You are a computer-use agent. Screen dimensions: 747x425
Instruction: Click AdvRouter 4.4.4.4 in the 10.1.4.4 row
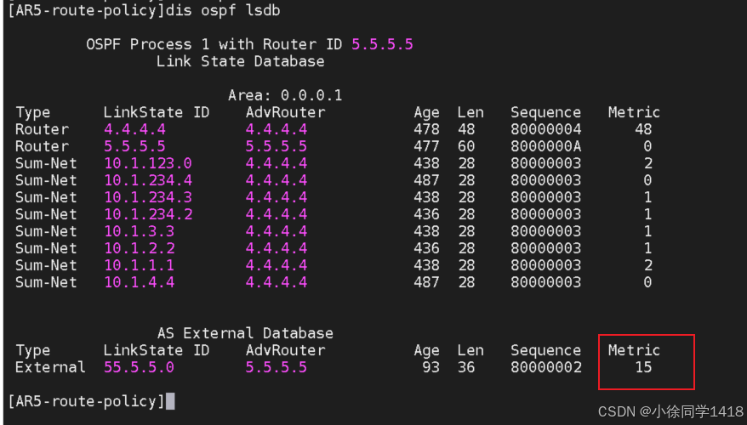pos(277,282)
